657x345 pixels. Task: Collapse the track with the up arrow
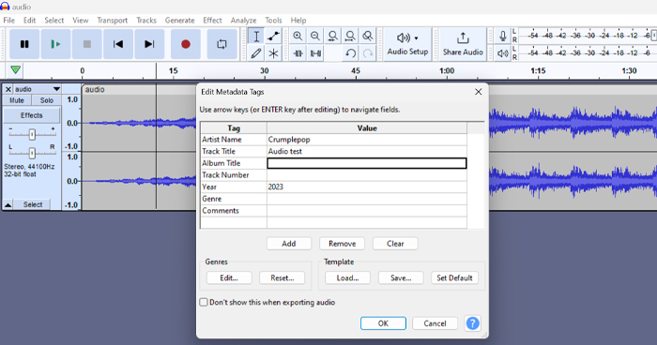(x=8, y=204)
